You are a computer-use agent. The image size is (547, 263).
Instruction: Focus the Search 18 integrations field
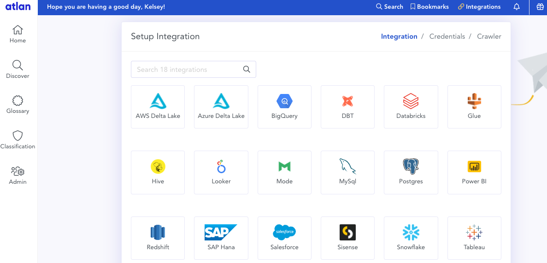tap(193, 70)
